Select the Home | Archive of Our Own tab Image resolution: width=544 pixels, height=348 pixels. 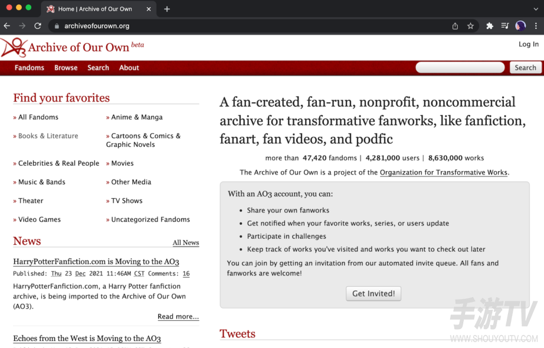click(x=99, y=9)
